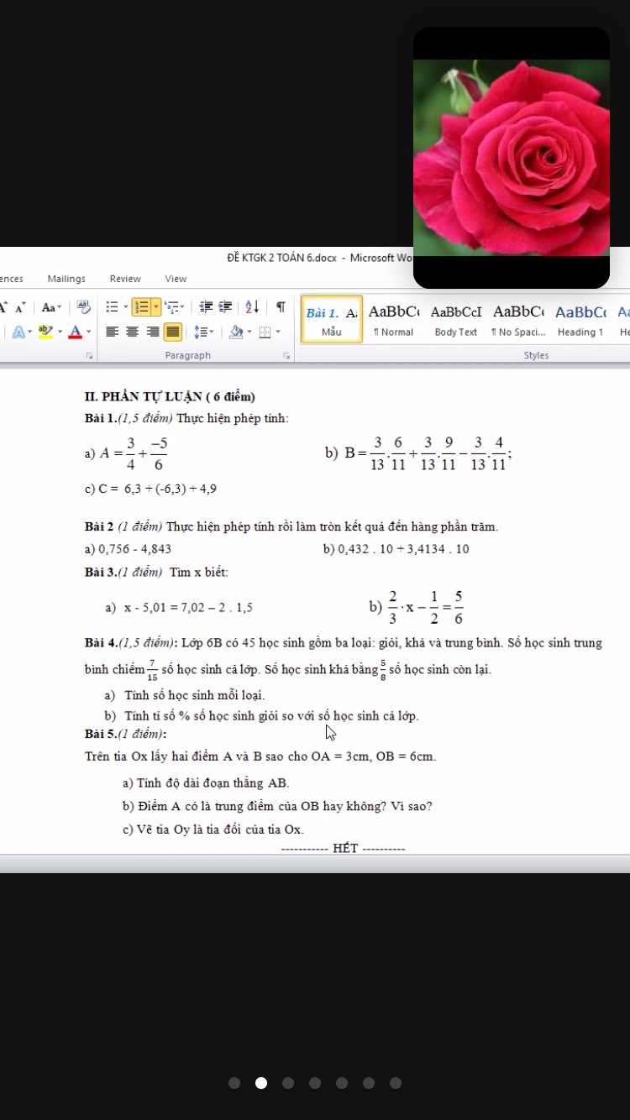Apply the Body Text style
630x1120 pixels.
[455, 319]
